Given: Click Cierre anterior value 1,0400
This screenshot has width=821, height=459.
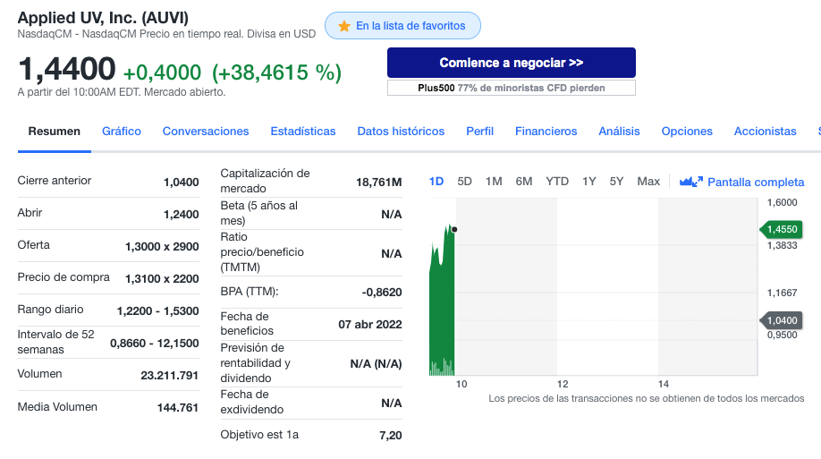Looking at the screenshot, I should (x=182, y=183).
